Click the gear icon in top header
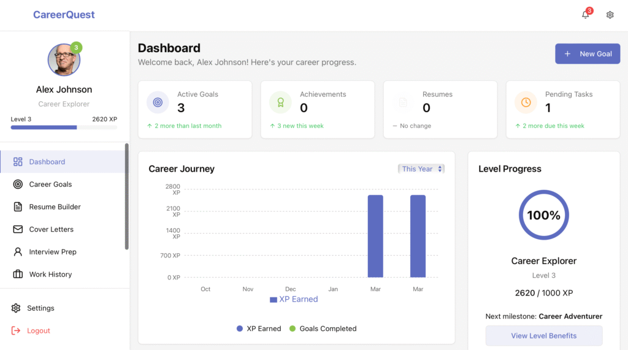 [x=610, y=15]
